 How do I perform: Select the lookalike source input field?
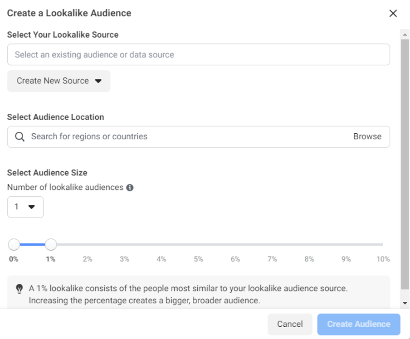198,54
